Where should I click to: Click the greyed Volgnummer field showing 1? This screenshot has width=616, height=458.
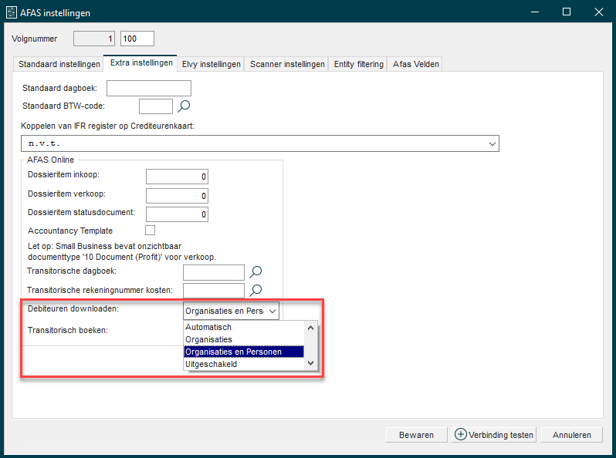(x=94, y=39)
